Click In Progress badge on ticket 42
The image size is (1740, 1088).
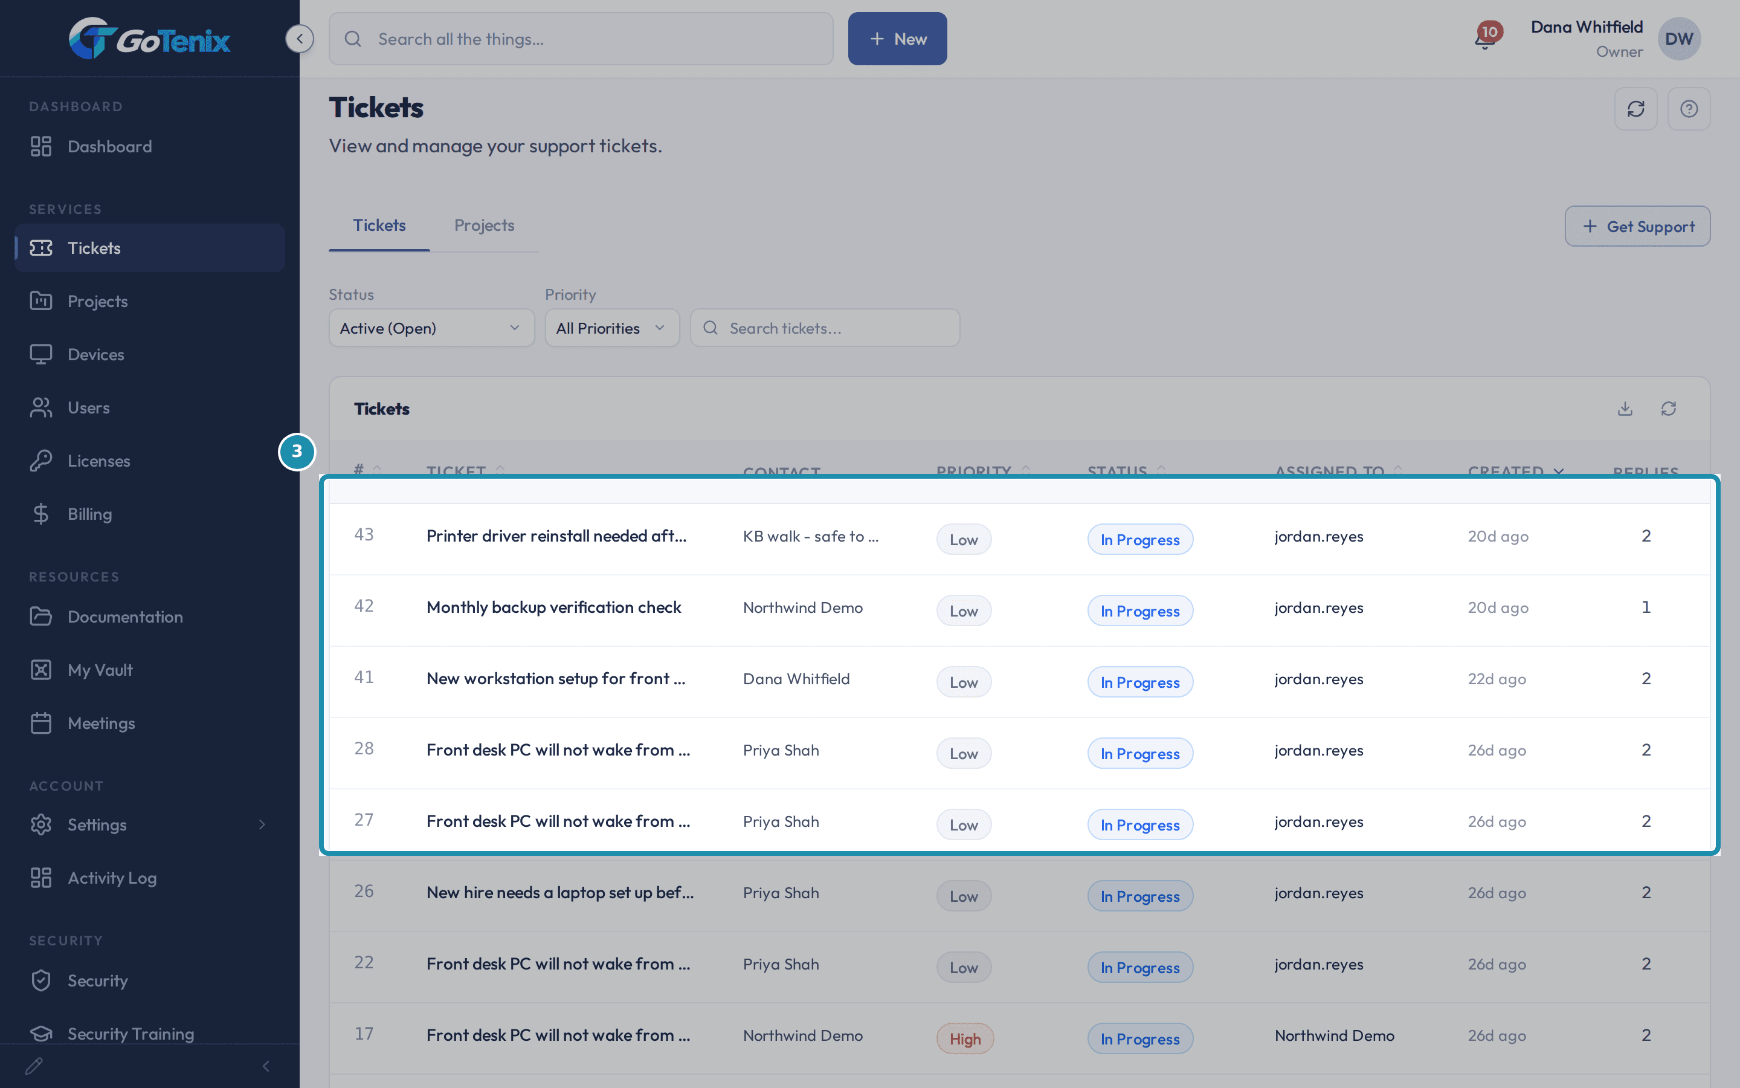[x=1139, y=611]
